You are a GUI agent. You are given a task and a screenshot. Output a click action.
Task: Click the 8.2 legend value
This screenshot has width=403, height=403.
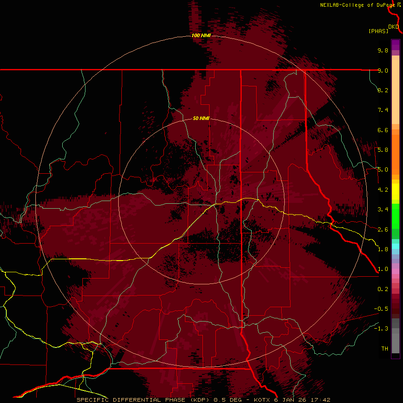click(383, 90)
